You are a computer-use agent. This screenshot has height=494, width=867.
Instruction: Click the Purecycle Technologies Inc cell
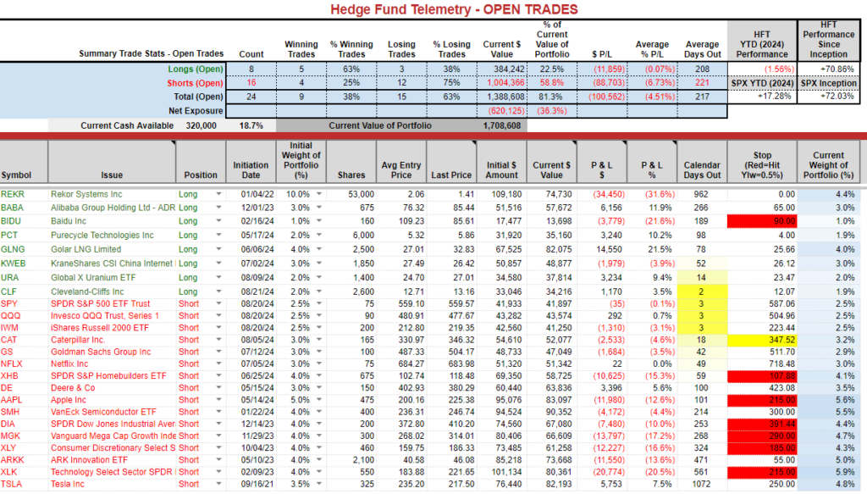pos(113,235)
